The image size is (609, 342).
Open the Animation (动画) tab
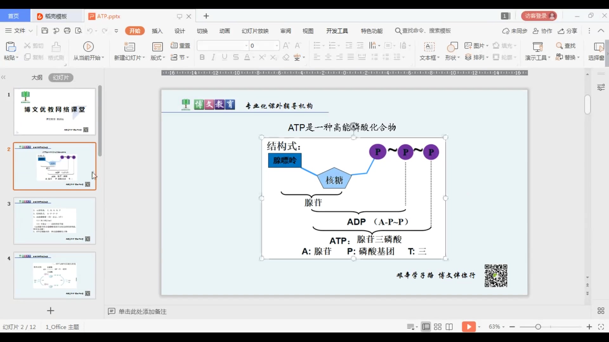(225, 31)
